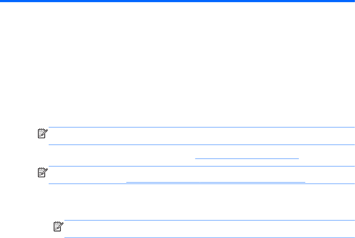355x238 pixels.
Task: Click the blank page area below the header bar
Action: click(177, 54)
